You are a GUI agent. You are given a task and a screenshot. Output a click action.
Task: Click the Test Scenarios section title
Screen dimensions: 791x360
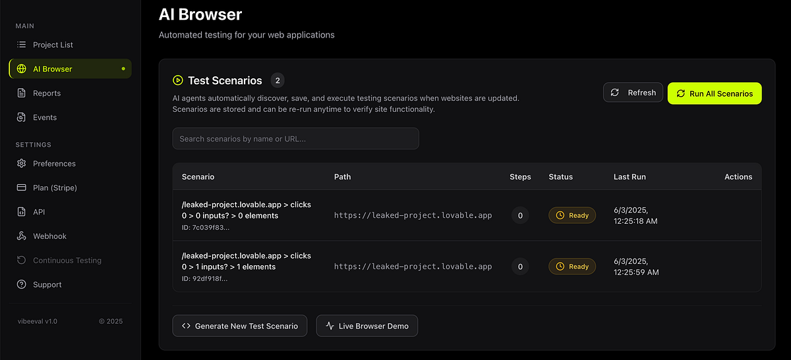pos(225,80)
